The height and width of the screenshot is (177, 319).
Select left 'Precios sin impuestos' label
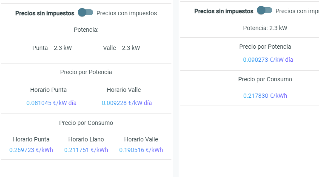45,13
